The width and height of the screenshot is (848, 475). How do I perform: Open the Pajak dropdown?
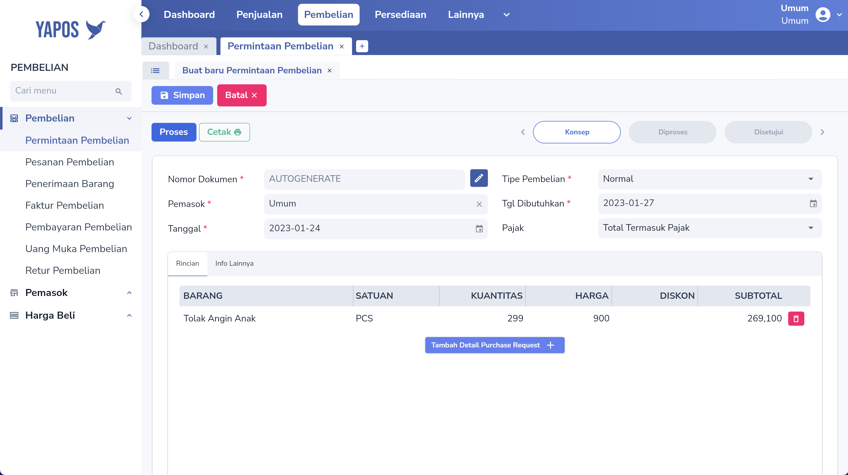coord(710,228)
